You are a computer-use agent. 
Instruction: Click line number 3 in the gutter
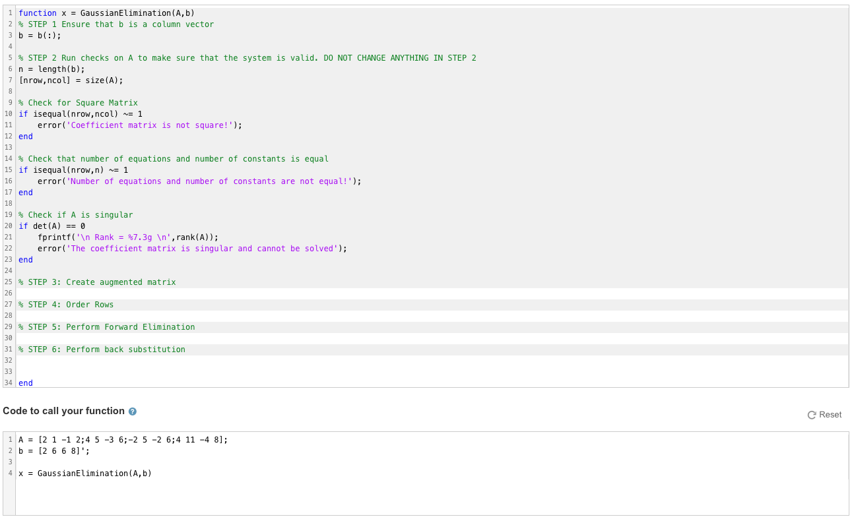pos(9,35)
